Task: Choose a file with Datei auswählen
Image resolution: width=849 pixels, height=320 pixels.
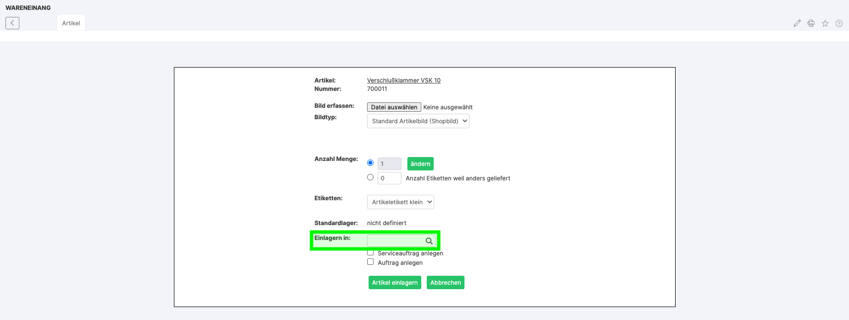Action: point(394,107)
